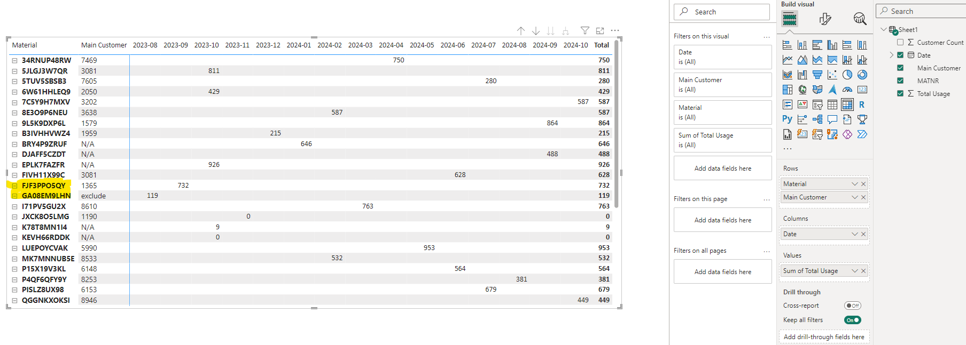The height and width of the screenshot is (345, 966).
Task: Select the card visual showing 123
Action: click(x=862, y=90)
